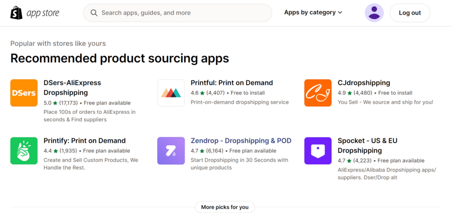This screenshot has width=452, height=213.
Task: Open the CJdropshipping title link
Action: pyautogui.click(x=364, y=83)
